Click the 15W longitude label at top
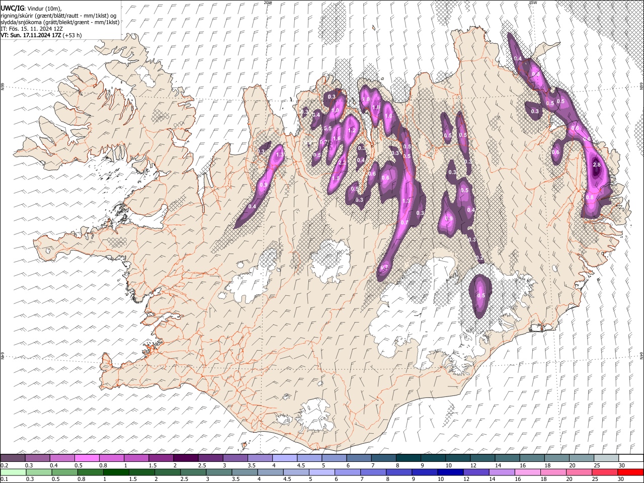Viewport: 644px width, 483px height. point(533,3)
